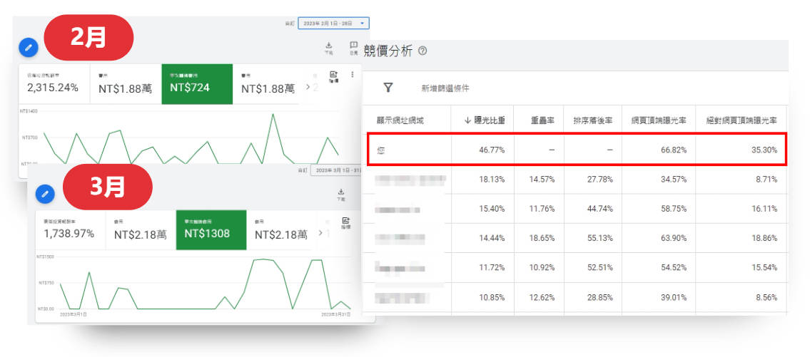This screenshot has width=810, height=357.
Task: Open the 2023年2月1日-28日 date range dropdown
Action: [333, 24]
